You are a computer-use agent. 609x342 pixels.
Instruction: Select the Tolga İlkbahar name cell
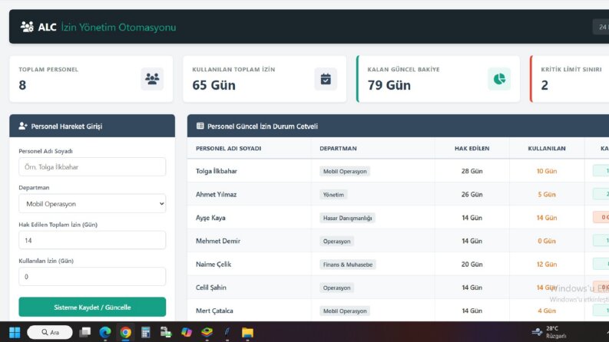point(217,171)
